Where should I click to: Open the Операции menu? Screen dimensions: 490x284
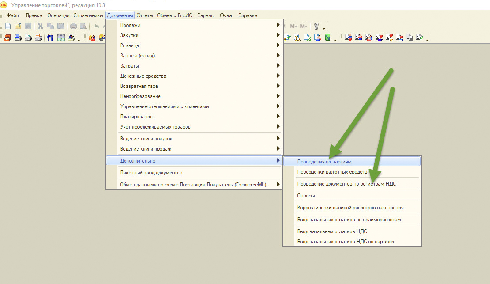tap(58, 15)
